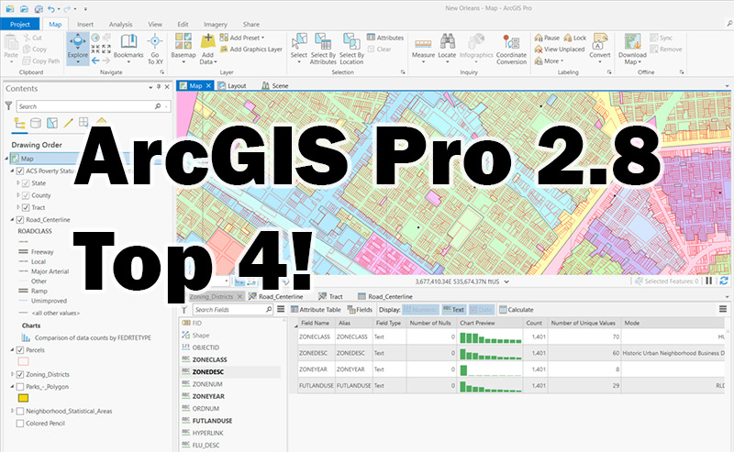Open Select By Location
The height and width of the screenshot is (452, 734).
coord(351,49)
